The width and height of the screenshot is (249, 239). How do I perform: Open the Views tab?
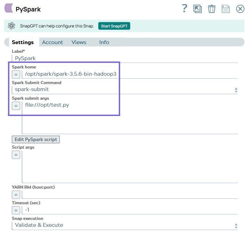coord(79,42)
